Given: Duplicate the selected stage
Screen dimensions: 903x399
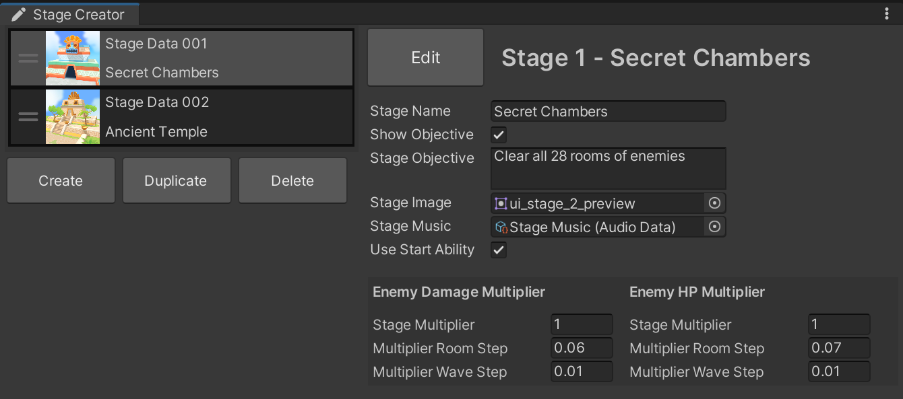Looking at the screenshot, I should pos(176,180).
